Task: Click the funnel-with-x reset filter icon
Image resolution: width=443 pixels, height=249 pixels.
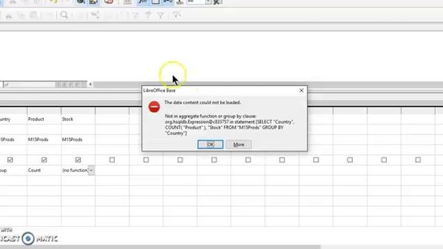Action: click(177, 15)
